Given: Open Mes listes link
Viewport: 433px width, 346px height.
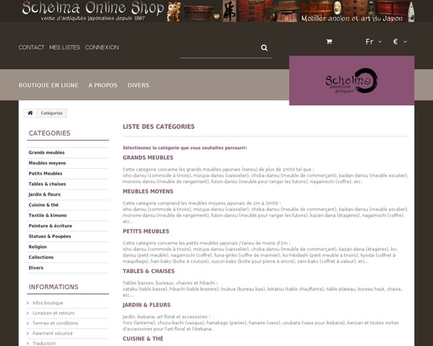Looking at the screenshot, I should pyautogui.click(x=65, y=48).
